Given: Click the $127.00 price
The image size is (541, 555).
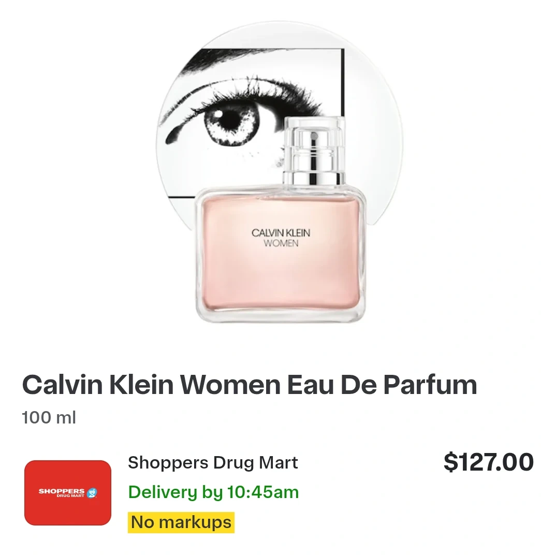Looking at the screenshot, I should 488,462.
